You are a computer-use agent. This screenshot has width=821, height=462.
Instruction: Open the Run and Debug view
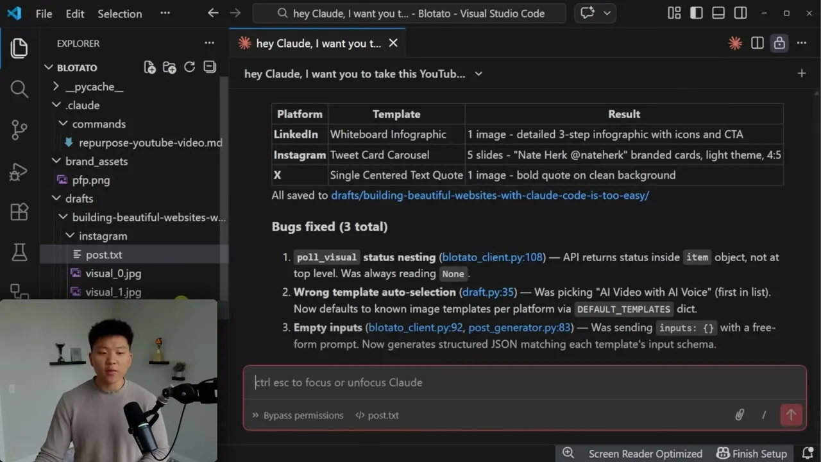[x=19, y=171]
